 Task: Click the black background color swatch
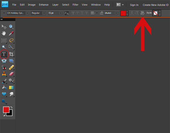[11, 114]
